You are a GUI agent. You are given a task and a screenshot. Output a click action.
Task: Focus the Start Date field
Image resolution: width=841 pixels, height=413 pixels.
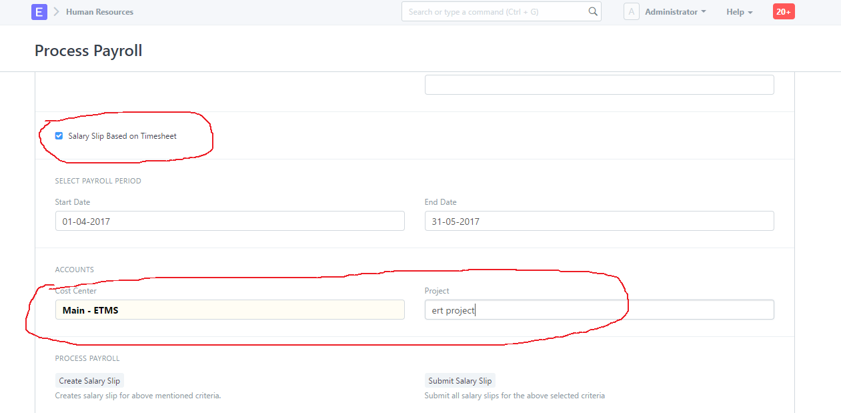point(230,221)
